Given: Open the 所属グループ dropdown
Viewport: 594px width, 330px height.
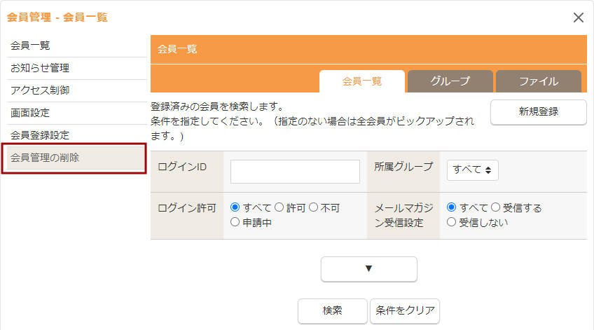Looking at the screenshot, I should pyautogui.click(x=473, y=170).
